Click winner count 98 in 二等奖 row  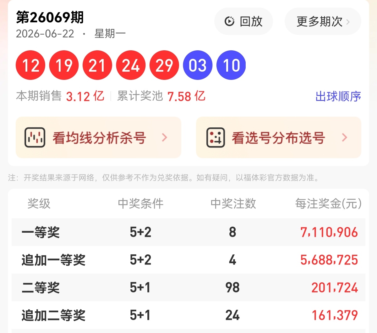[232, 288]
